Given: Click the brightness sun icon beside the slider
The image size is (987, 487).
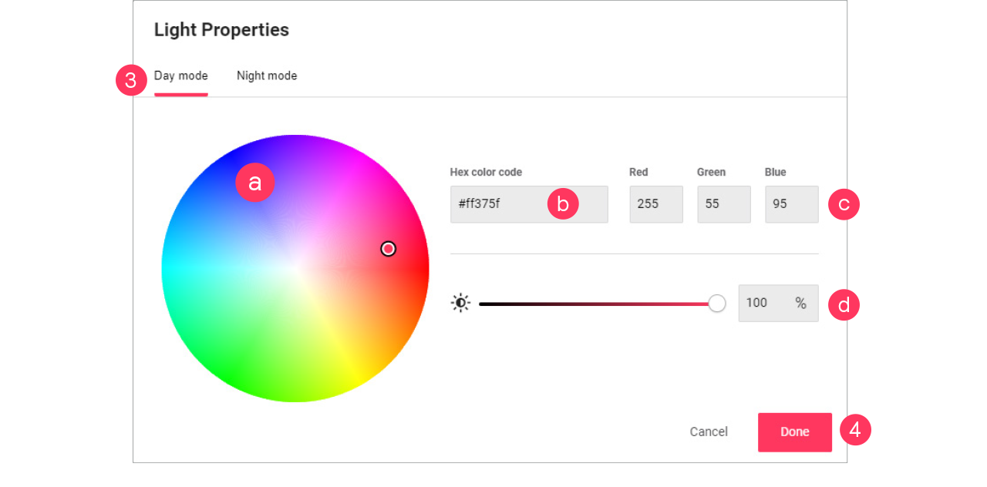Looking at the screenshot, I should [460, 303].
